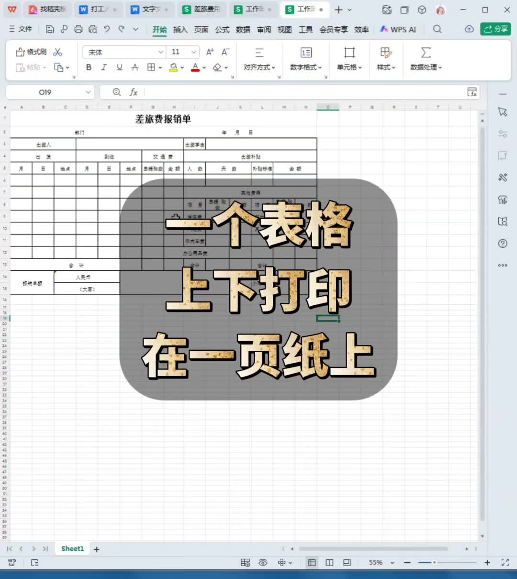Click the eye reading view icon in status bar
This screenshot has width=517, height=579.
[x=263, y=562]
